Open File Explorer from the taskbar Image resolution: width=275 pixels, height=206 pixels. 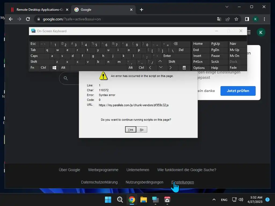pos(143,200)
